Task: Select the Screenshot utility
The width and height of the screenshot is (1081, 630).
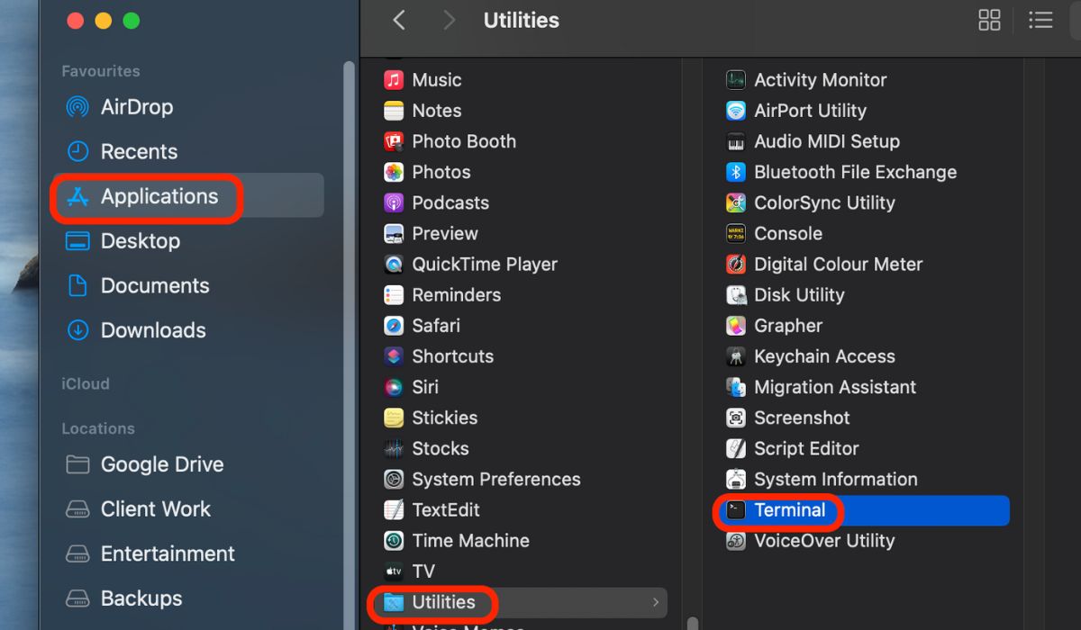Action: coord(802,418)
